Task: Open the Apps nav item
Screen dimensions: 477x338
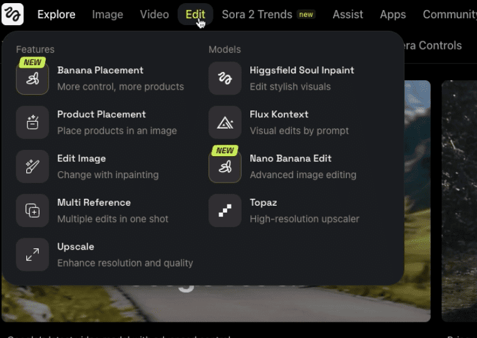Action: (392, 14)
